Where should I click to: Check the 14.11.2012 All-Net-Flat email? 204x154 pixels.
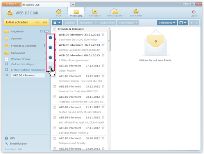[55, 118]
